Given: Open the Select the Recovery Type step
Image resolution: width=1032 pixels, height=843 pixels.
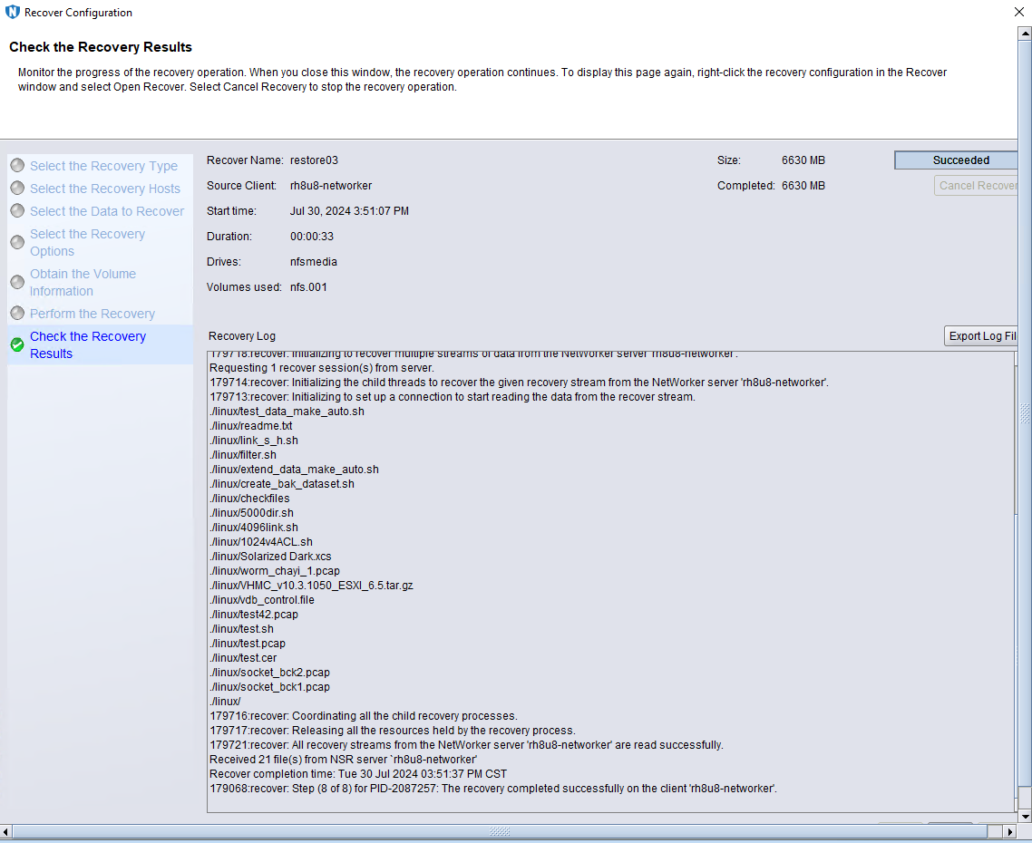Looking at the screenshot, I should click(103, 166).
